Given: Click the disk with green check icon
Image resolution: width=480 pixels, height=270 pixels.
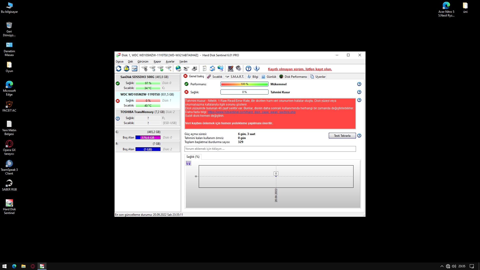Looking at the screenshot, I should (x=160, y=68).
